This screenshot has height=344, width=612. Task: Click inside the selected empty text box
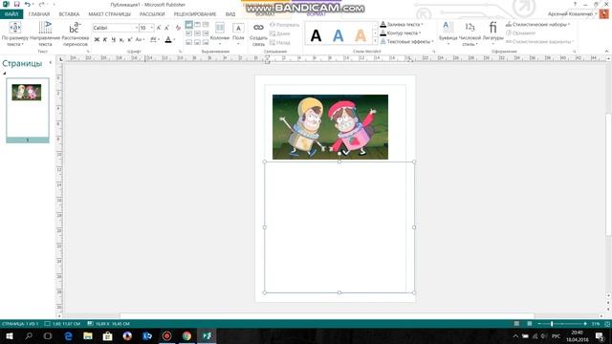(x=339, y=227)
